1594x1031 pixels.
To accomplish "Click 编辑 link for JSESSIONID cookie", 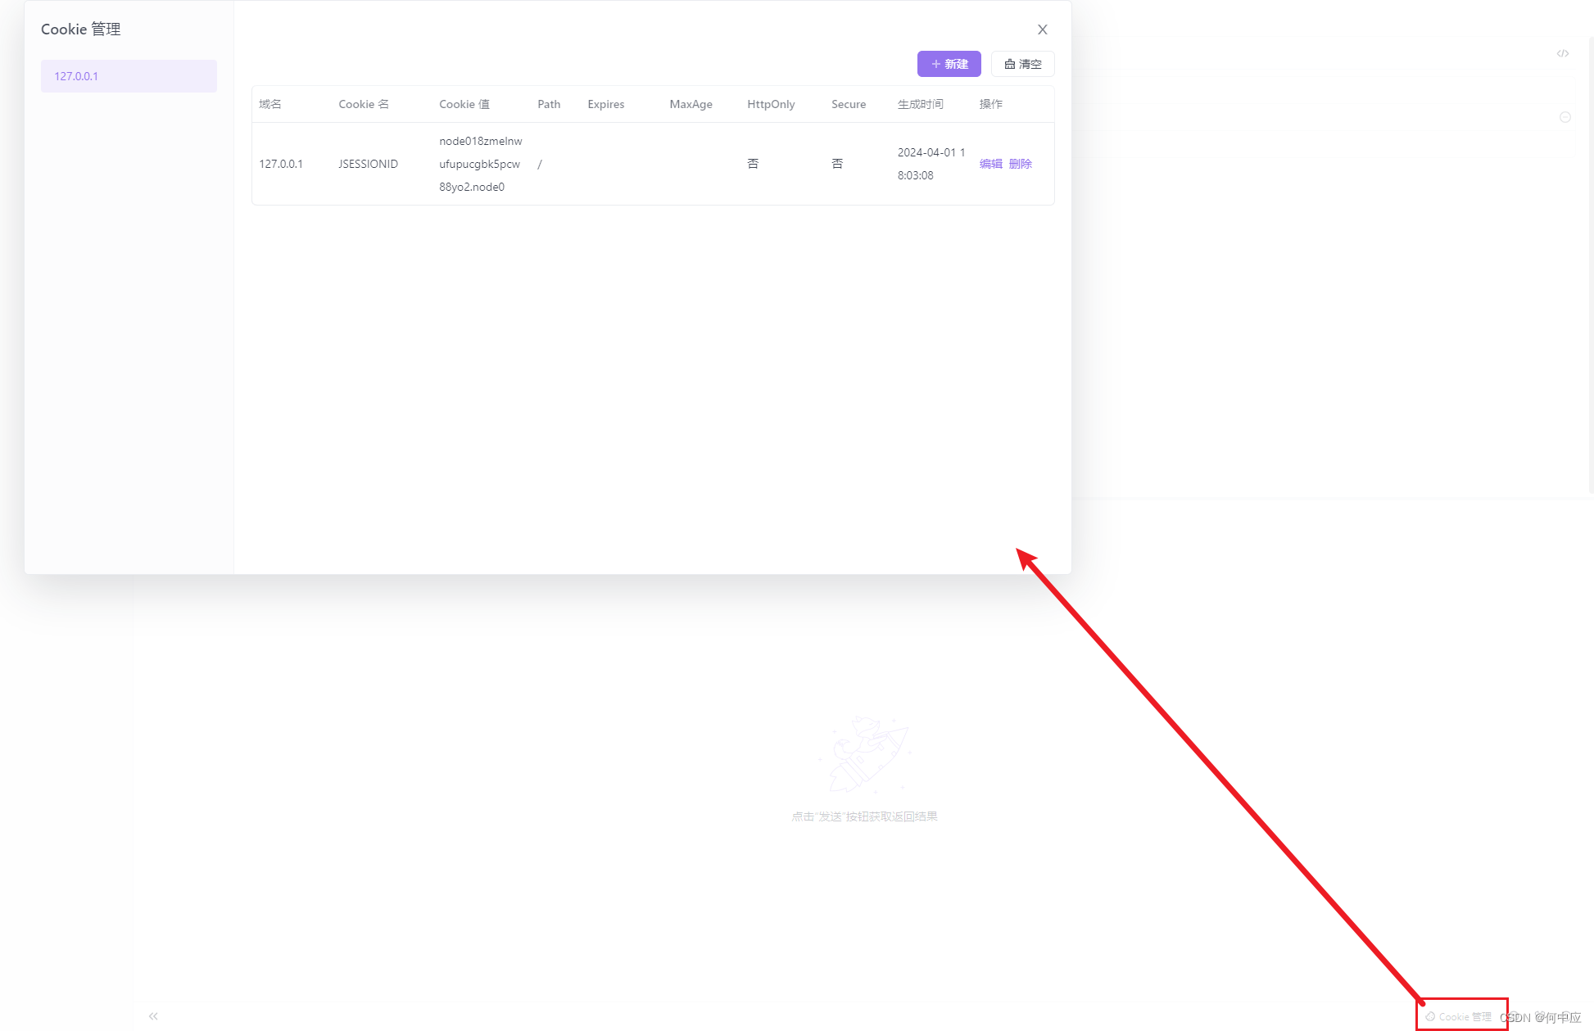I will click(x=990, y=164).
